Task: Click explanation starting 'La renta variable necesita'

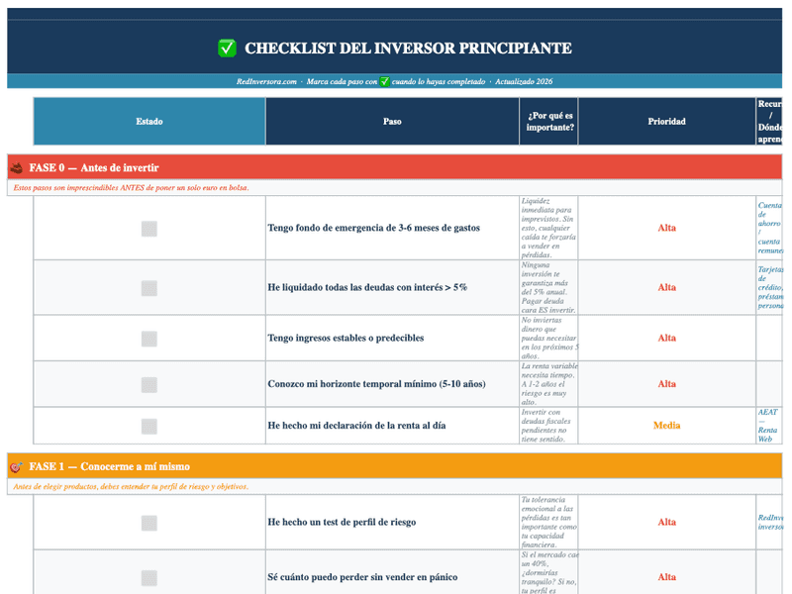Action: (549, 384)
